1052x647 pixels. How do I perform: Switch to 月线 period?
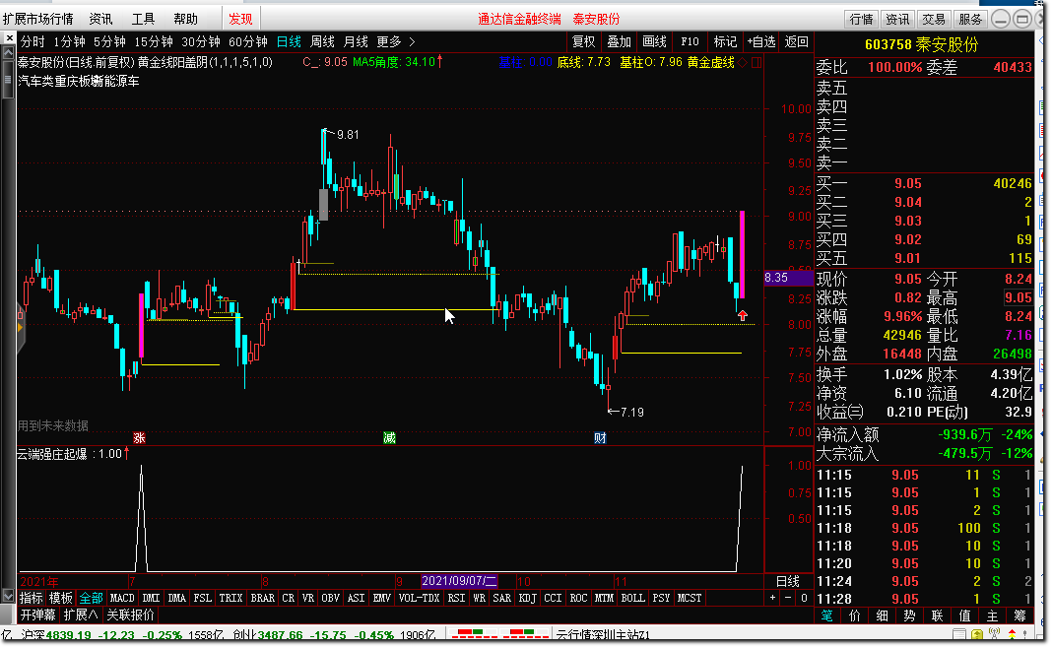click(x=356, y=41)
